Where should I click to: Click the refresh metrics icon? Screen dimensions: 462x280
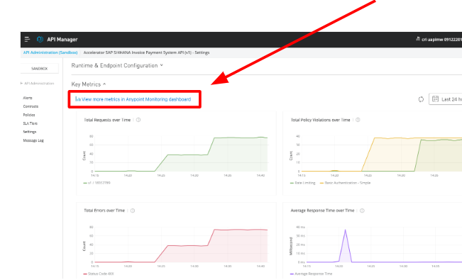click(x=421, y=99)
